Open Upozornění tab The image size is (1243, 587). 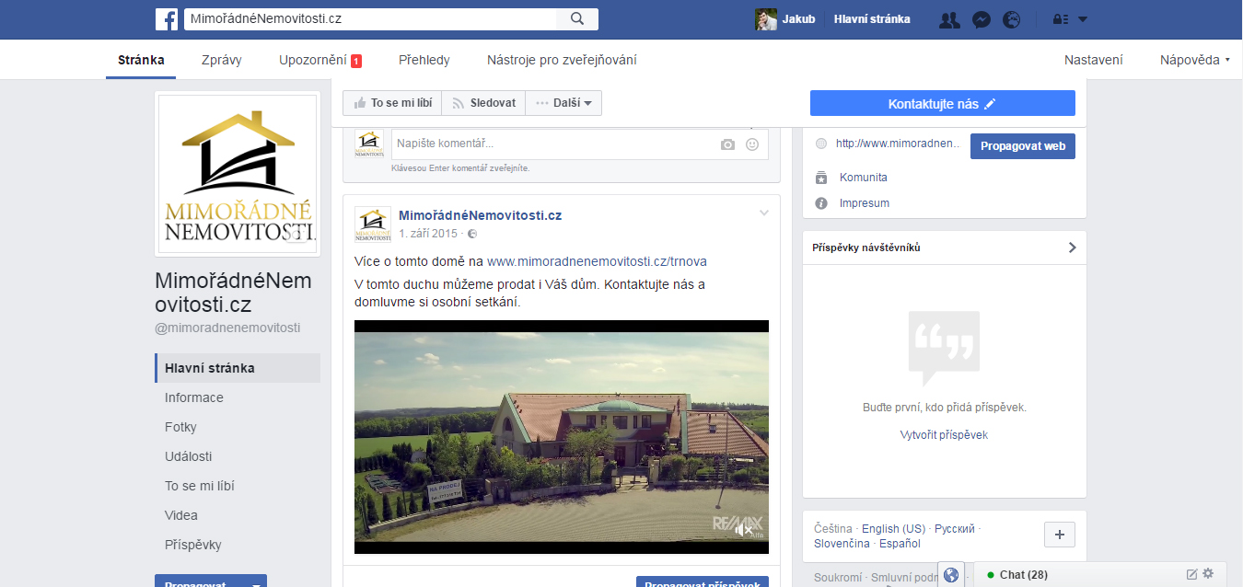point(320,61)
